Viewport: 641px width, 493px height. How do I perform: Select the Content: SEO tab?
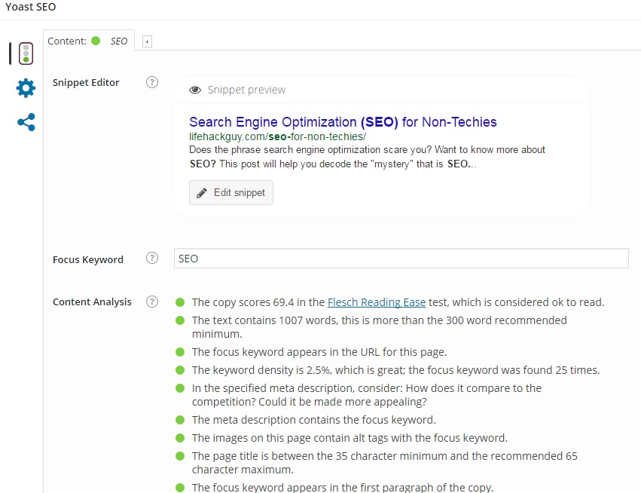[89, 41]
